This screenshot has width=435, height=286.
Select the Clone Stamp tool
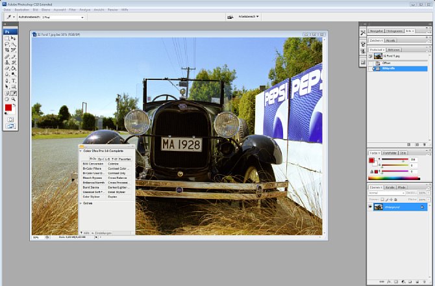pos(7,62)
